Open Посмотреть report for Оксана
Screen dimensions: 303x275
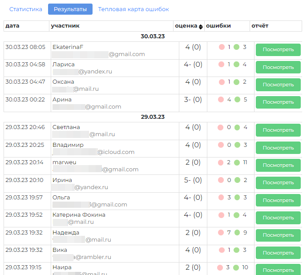[278, 85]
